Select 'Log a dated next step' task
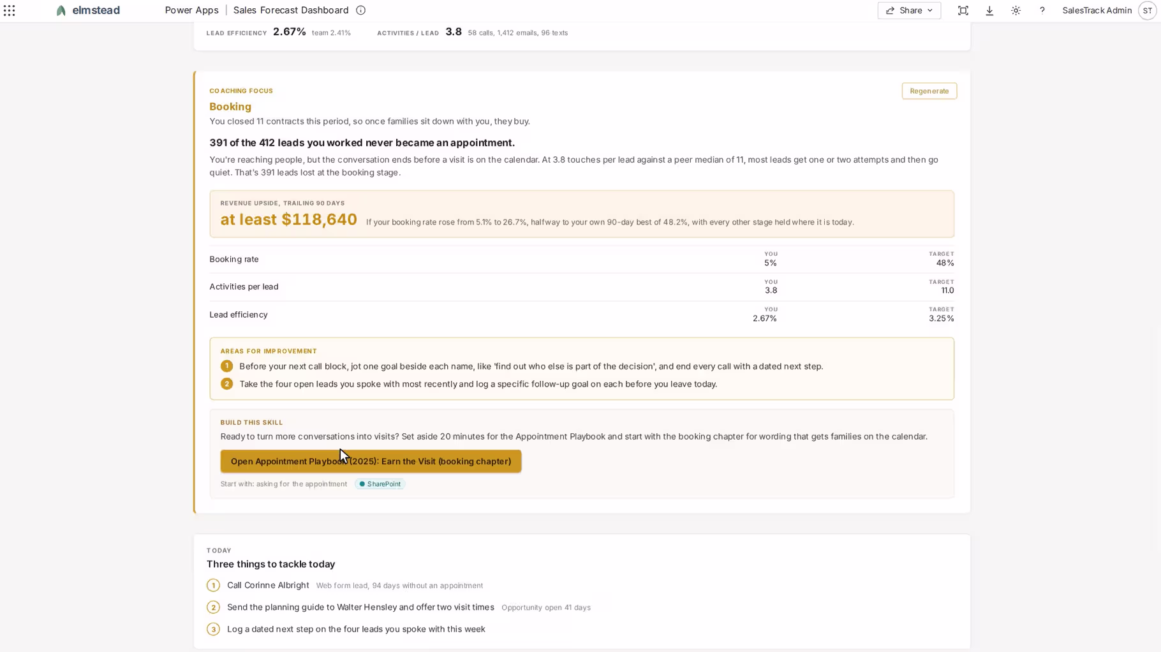1161x652 pixels. [x=356, y=629]
